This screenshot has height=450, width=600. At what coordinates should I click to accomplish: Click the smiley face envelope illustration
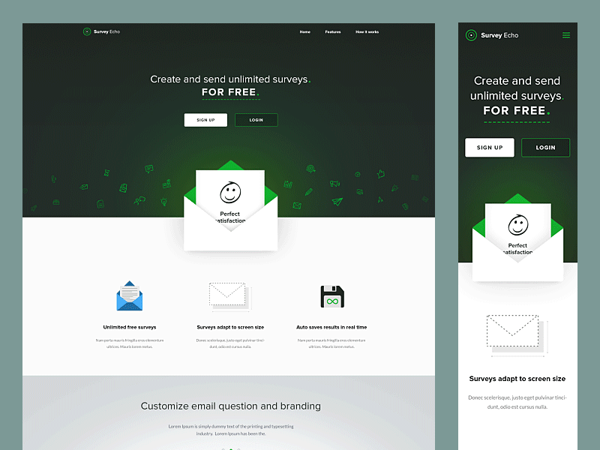[230, 210]
